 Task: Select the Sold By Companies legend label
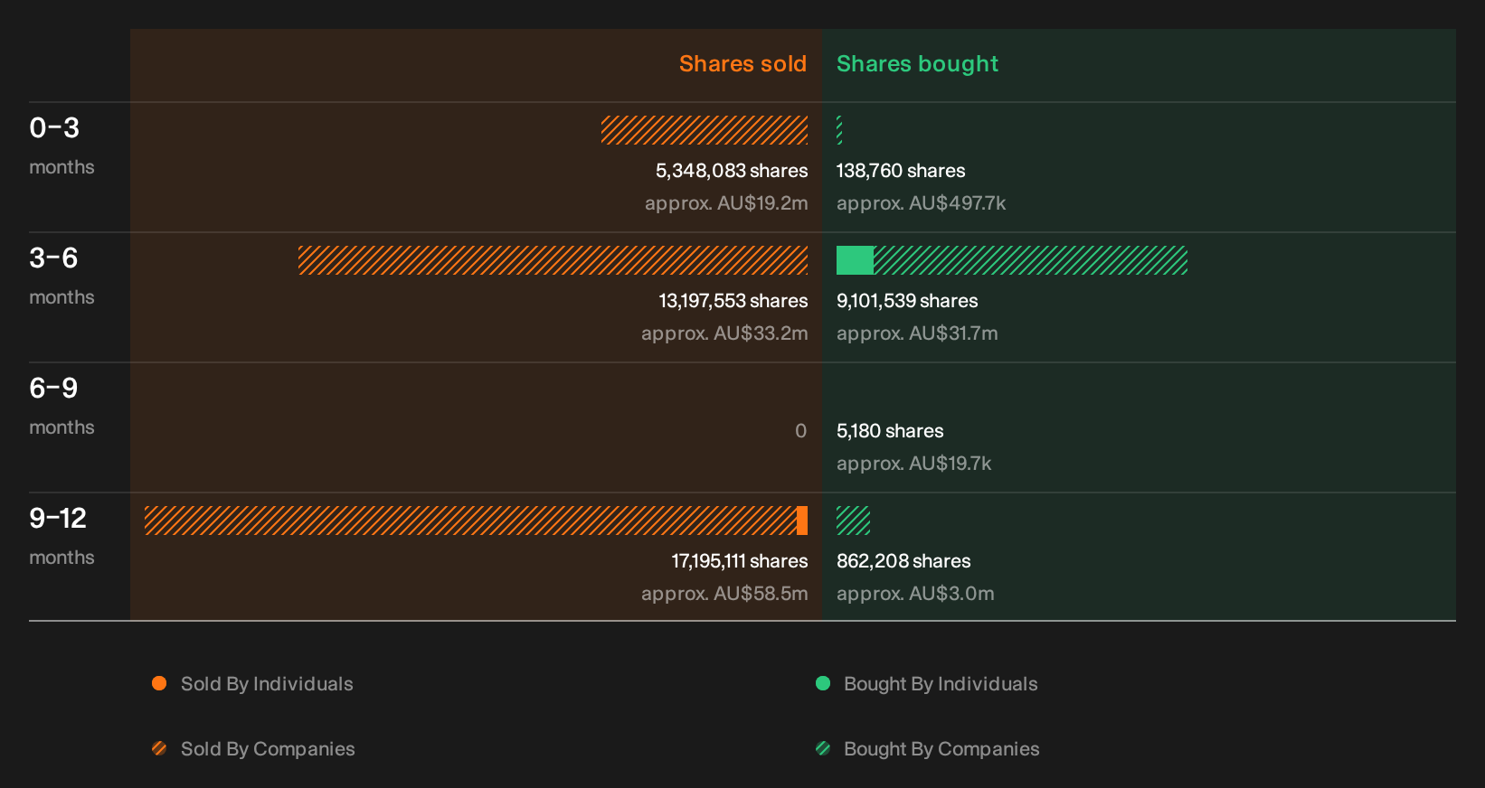pos(268,749)
